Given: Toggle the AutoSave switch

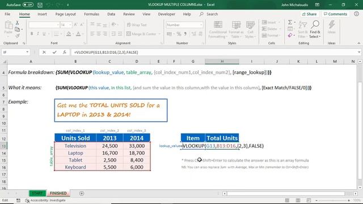Looking at the screenshot, I should point(28,5).
